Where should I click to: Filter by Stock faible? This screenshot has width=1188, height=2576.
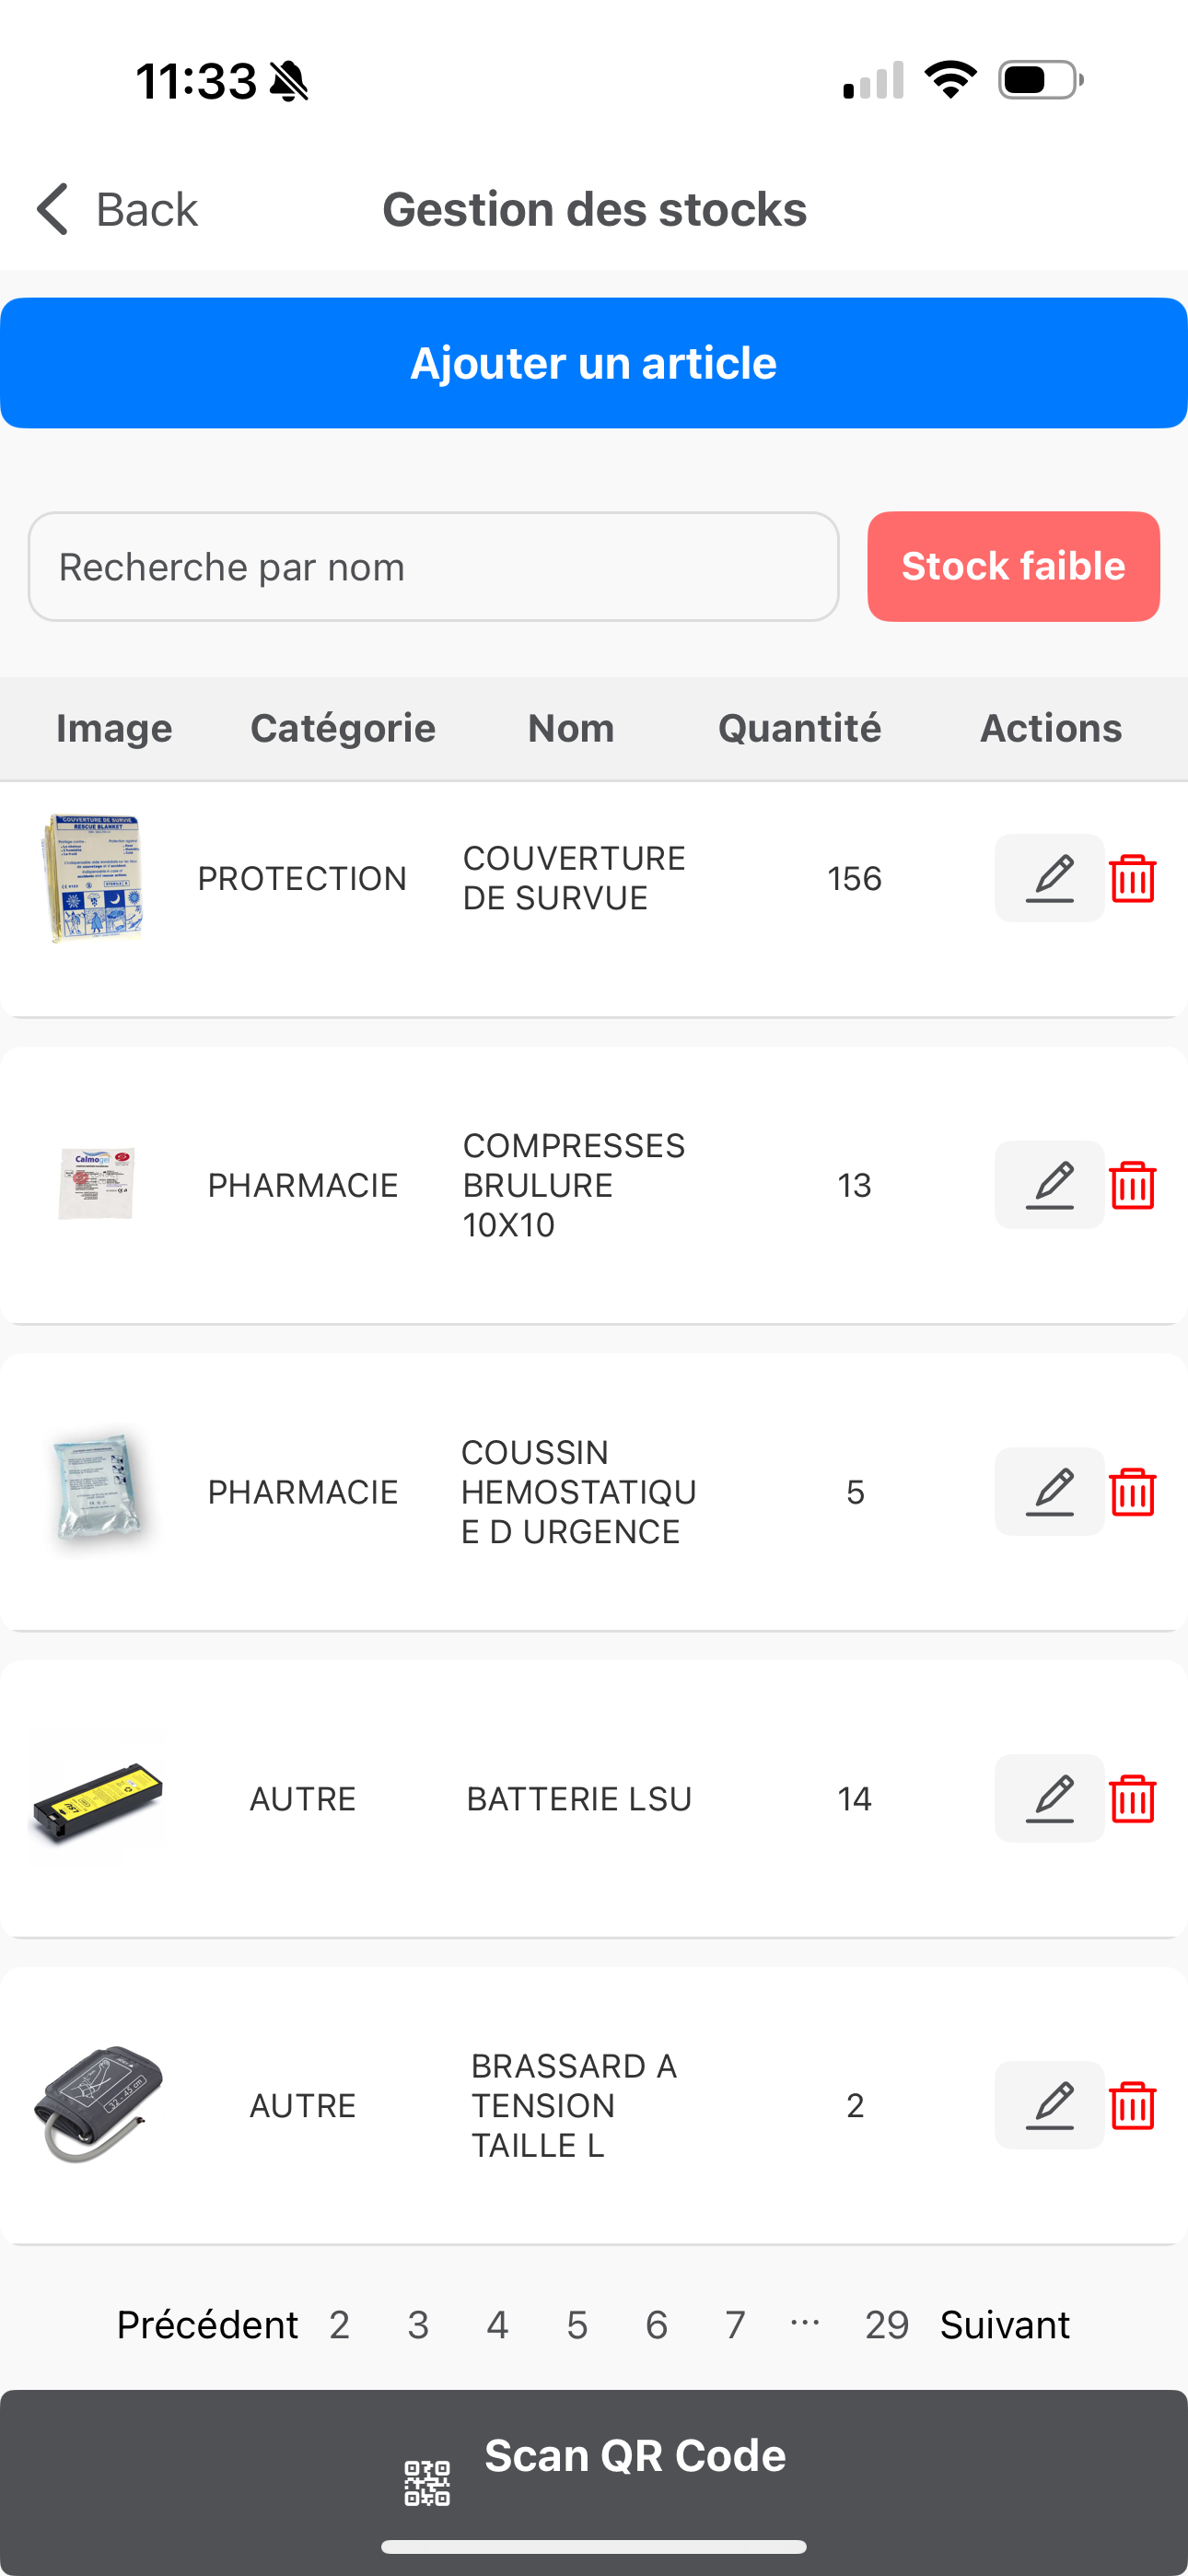[x=1013, y=566]
